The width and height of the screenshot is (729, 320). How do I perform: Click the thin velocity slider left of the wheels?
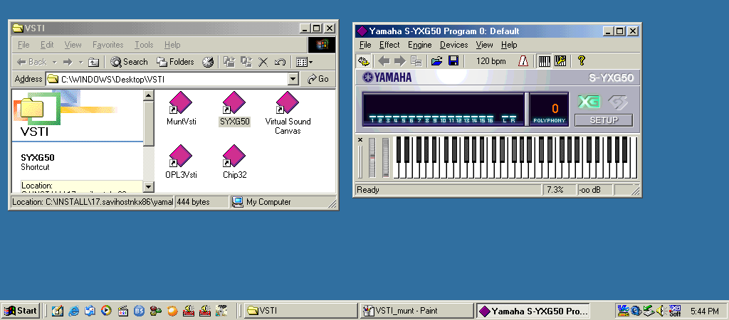[360, 161]
